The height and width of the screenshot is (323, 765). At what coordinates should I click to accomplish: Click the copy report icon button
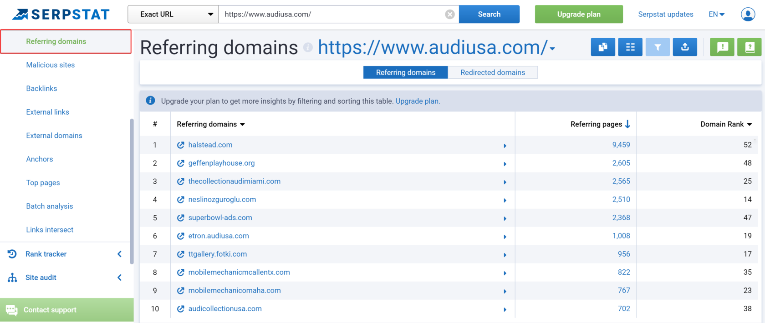tap(602, 47)
